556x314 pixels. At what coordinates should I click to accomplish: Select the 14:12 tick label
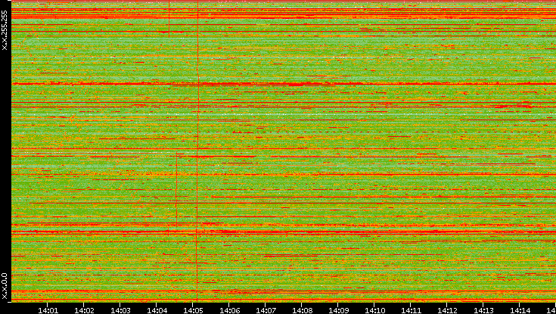447,310
